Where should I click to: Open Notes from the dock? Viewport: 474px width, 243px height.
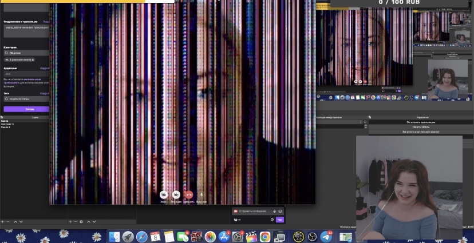tap(169, 237)
